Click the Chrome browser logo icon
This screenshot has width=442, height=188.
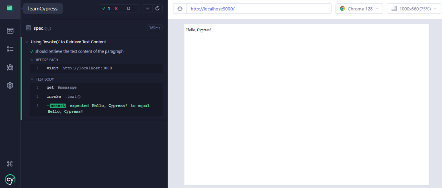pyautogui.click(x=342, y=9)
